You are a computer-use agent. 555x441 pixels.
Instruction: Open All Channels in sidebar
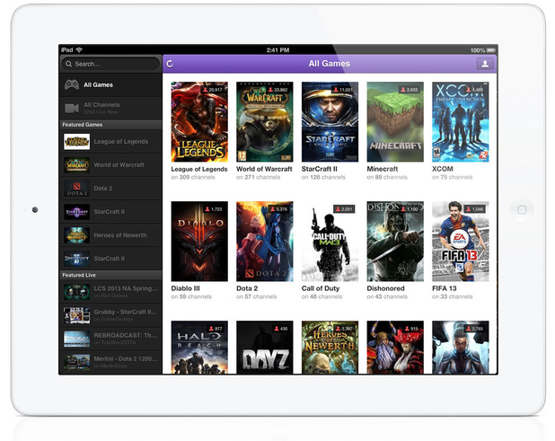pos(110,108)
